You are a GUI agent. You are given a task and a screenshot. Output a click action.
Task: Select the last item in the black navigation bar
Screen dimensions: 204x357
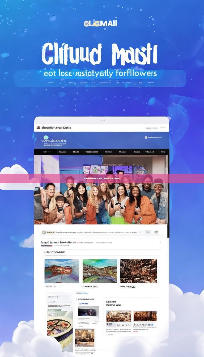(x=163, y=152)
